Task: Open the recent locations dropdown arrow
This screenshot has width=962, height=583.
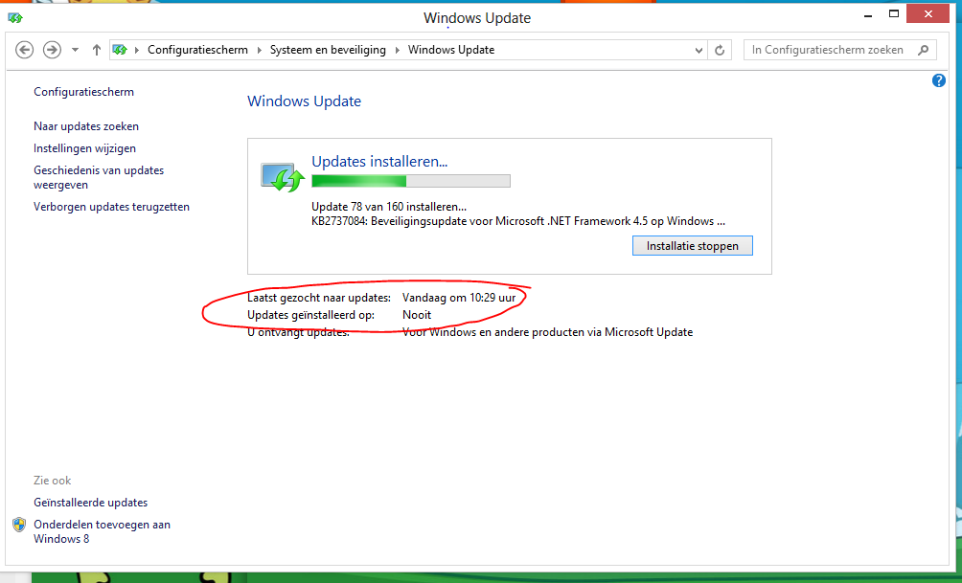Action: coord(75,51)
